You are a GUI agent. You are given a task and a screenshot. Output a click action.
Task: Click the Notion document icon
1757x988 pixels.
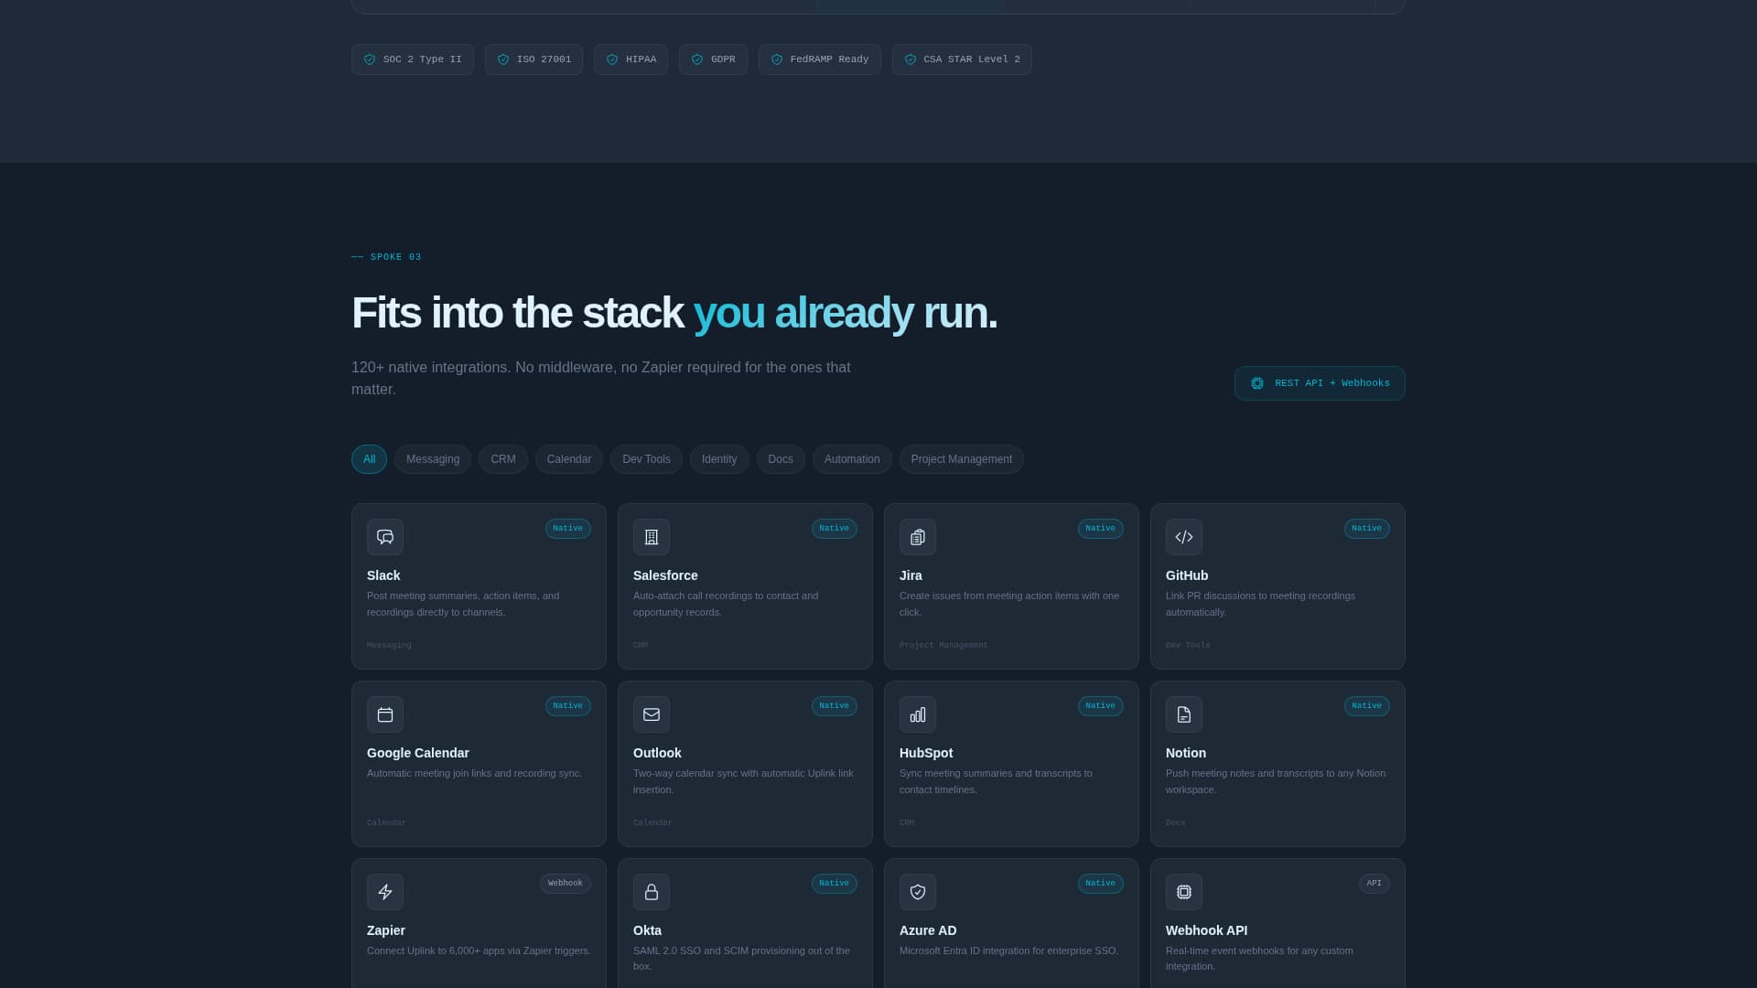click(x=1184, y=714)
